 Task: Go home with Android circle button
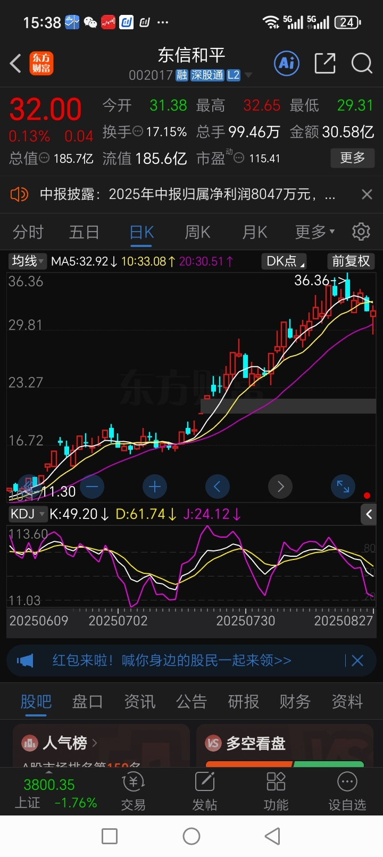tap(191, 836)
